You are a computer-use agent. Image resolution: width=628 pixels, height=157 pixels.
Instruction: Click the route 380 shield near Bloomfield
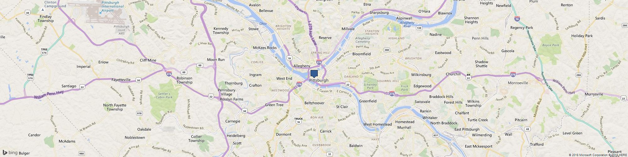[x=387, y=50]
